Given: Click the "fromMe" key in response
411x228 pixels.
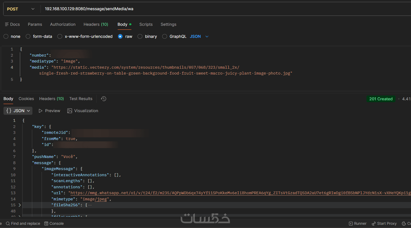Looking at the screenshot, I should click(x=51, y=139).
